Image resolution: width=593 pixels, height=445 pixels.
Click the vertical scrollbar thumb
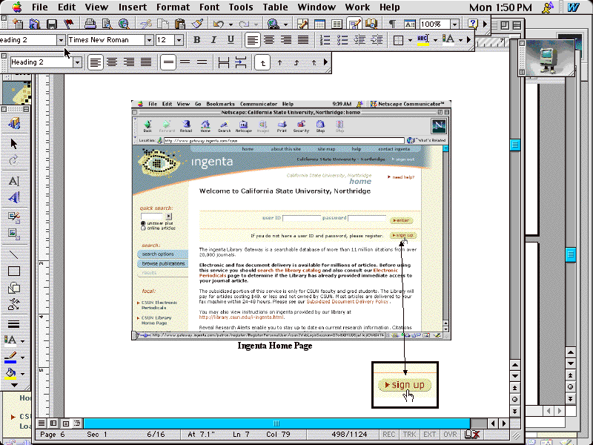tap(514, 145)
